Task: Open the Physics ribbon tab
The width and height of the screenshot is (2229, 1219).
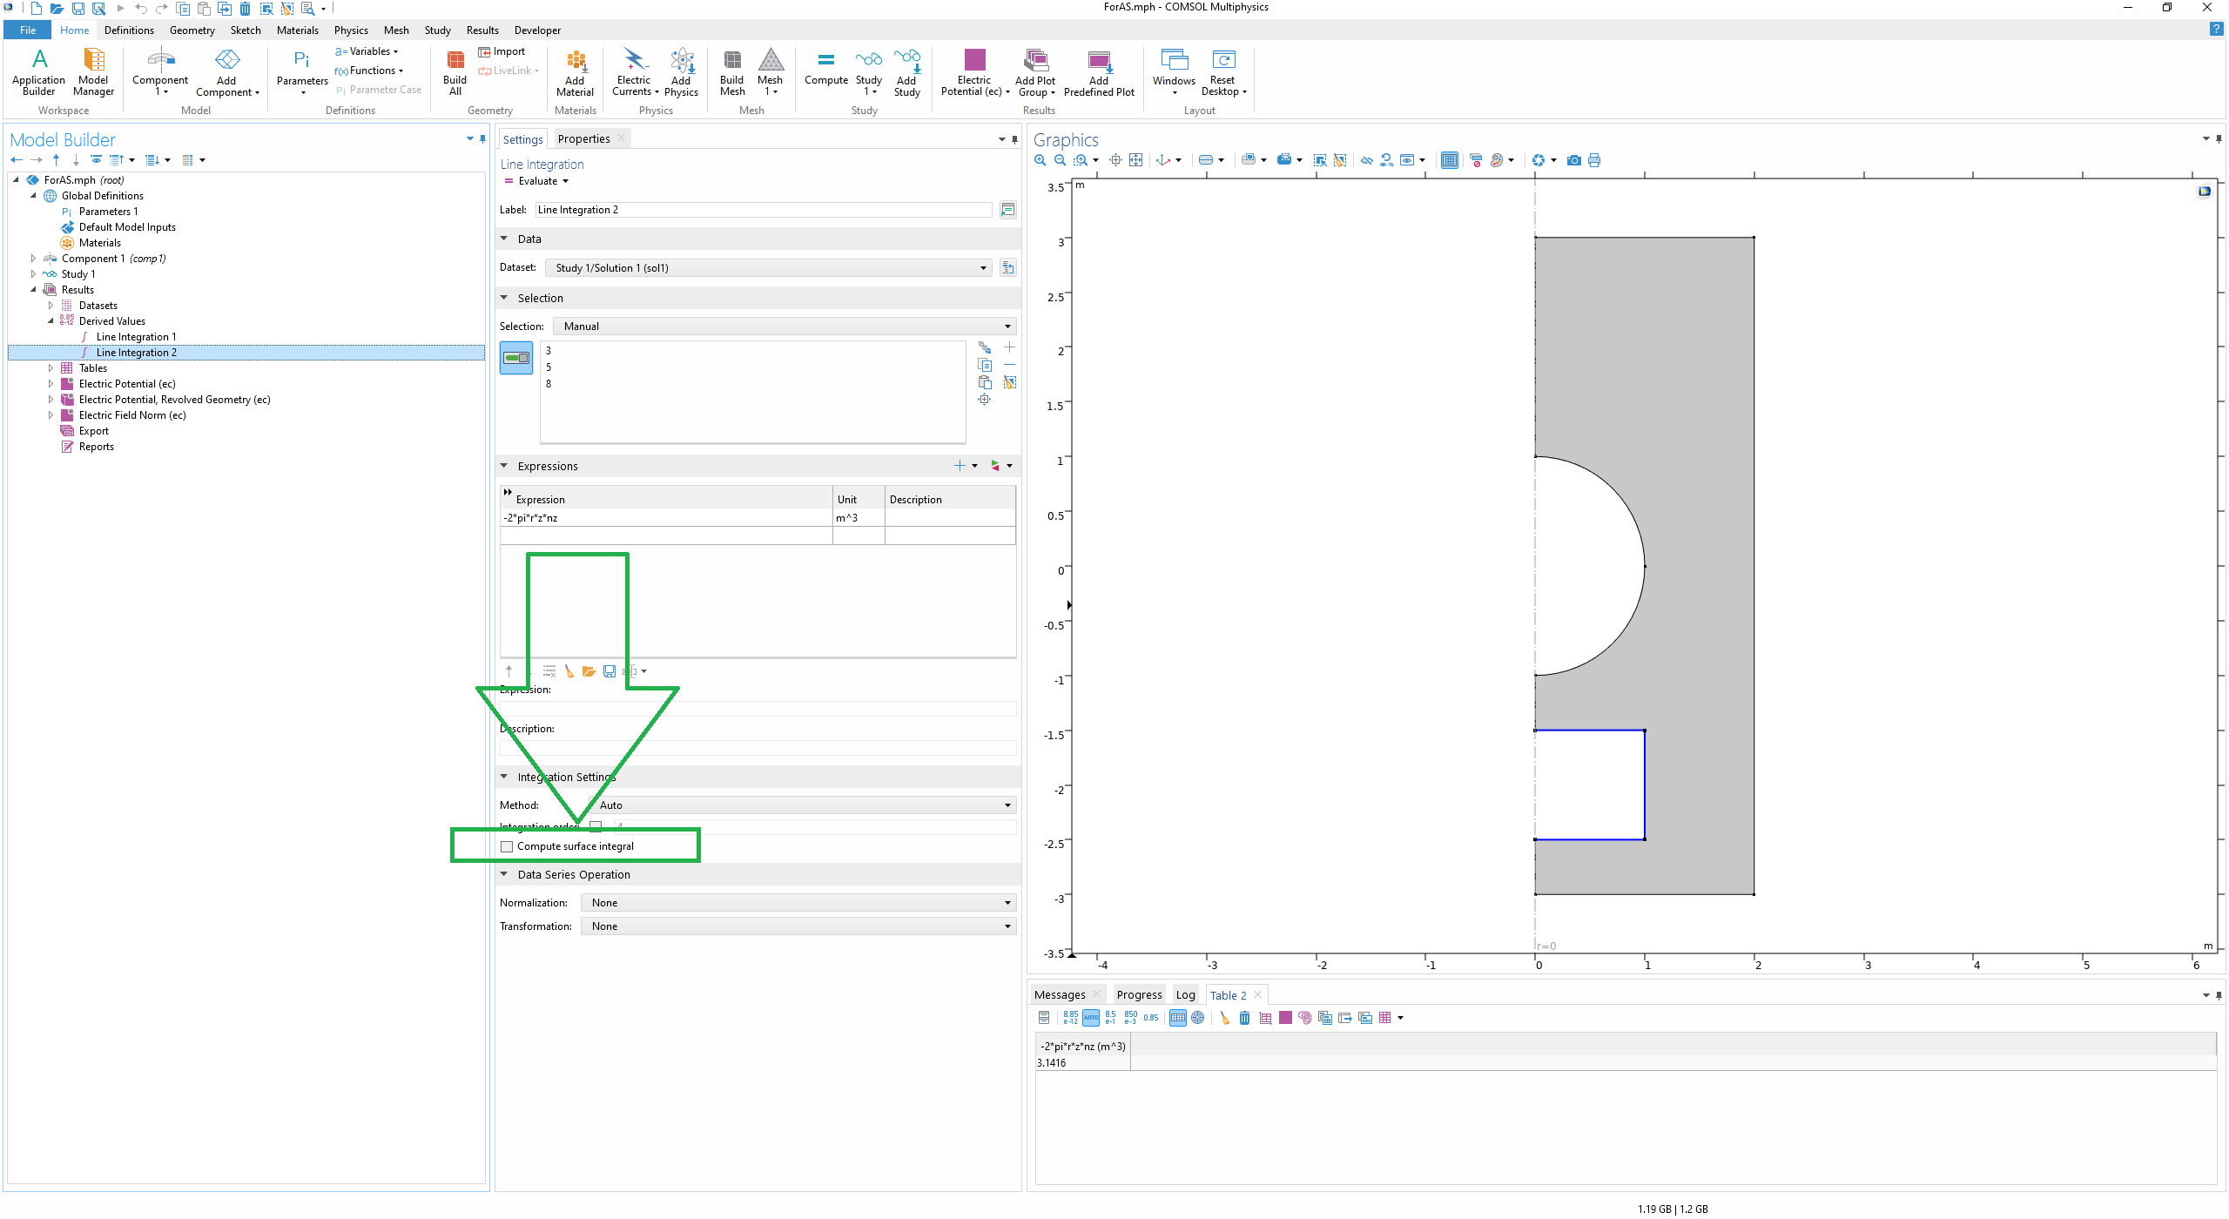Action: click(x=351, y=30)
